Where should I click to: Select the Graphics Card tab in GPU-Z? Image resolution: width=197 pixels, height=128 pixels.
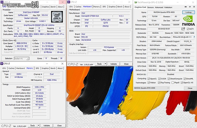point(140,7)
